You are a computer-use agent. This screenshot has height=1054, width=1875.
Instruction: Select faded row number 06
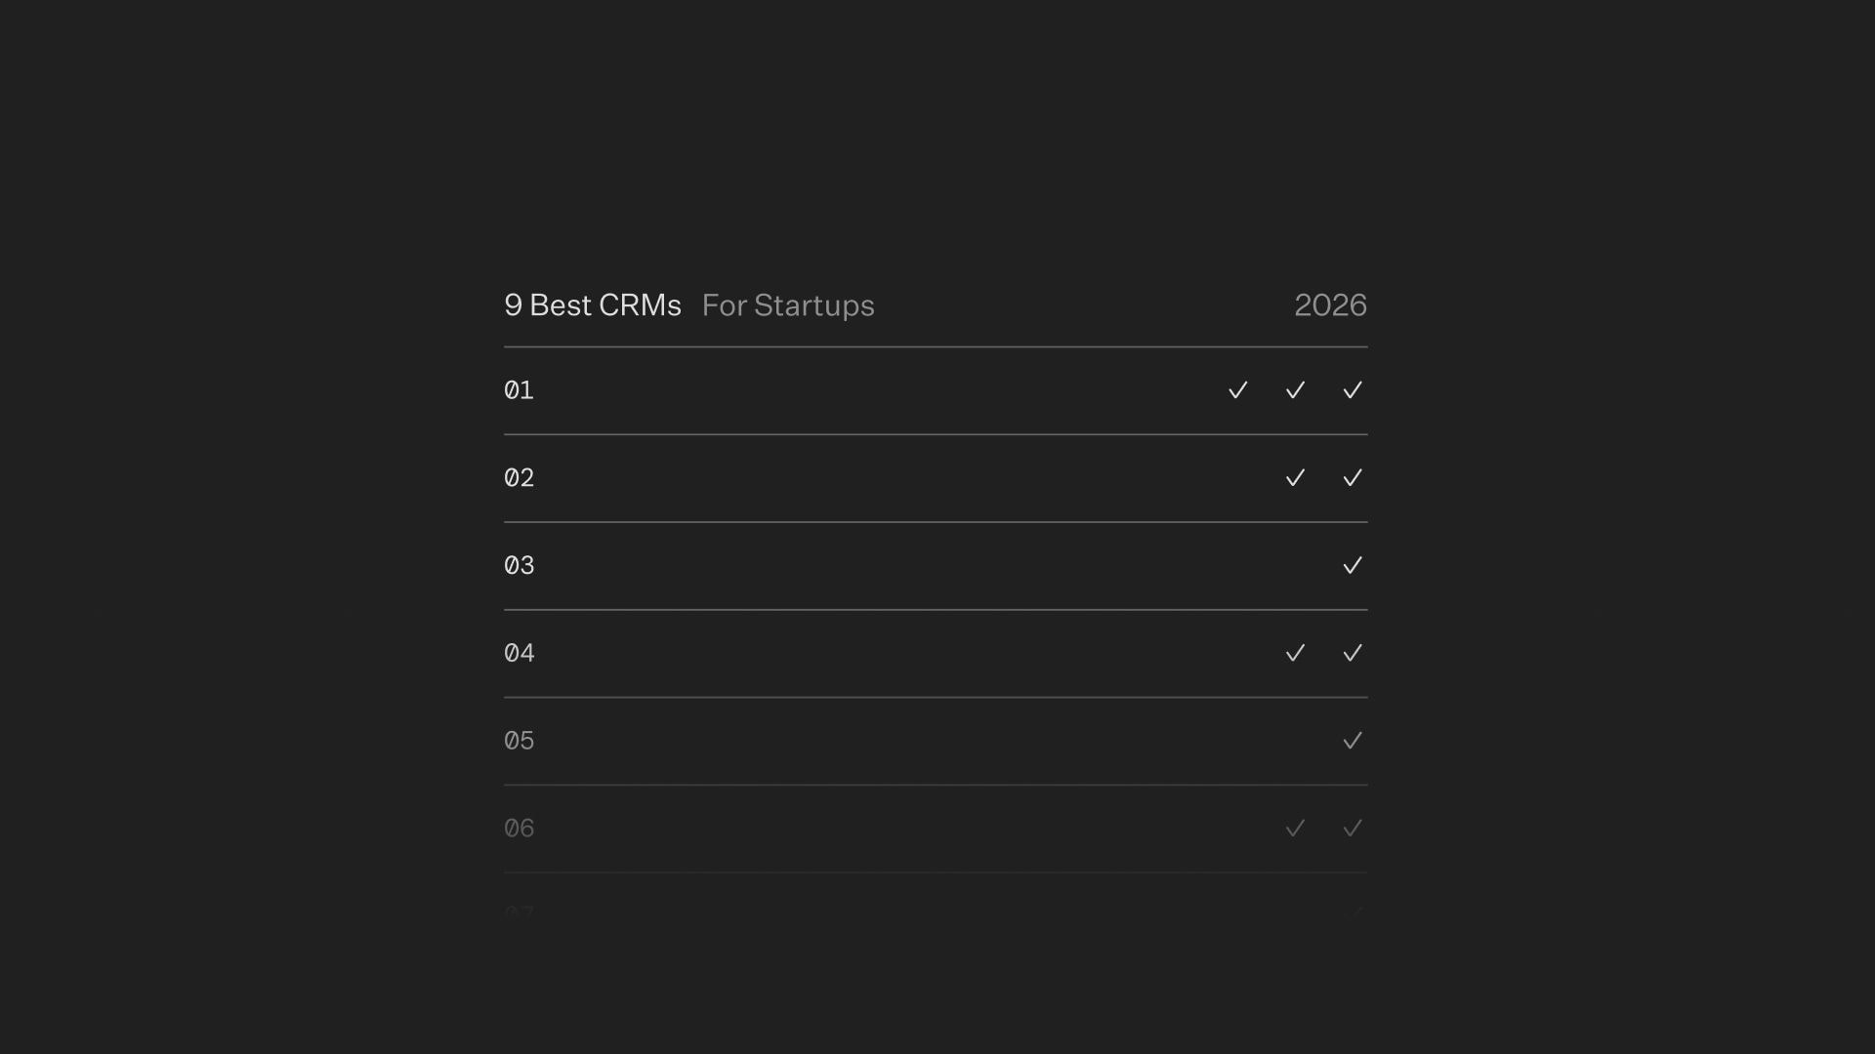click(x=519, y=829)
